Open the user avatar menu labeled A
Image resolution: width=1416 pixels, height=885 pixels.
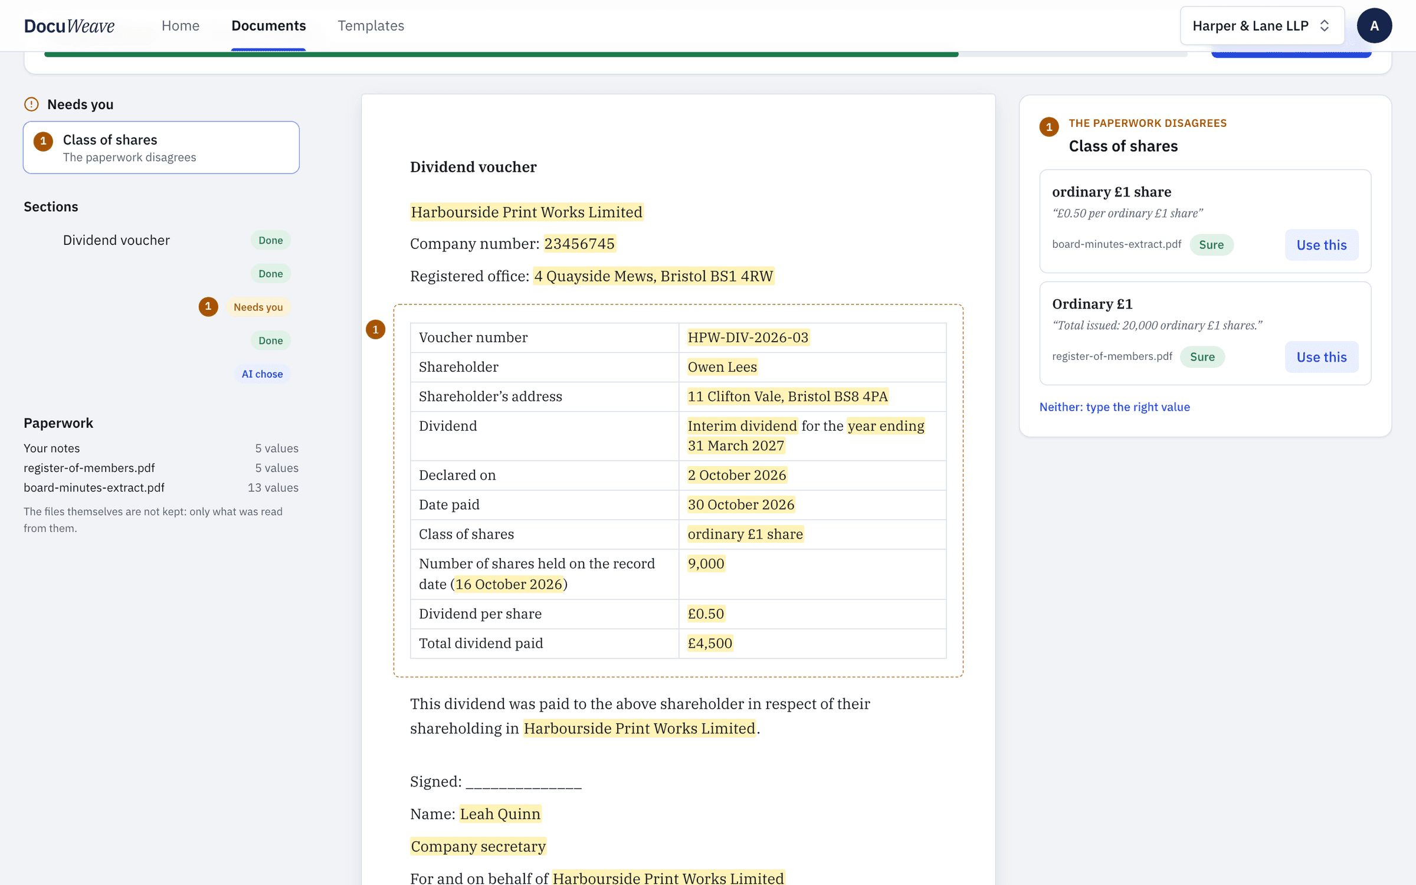click(1374, 25)
